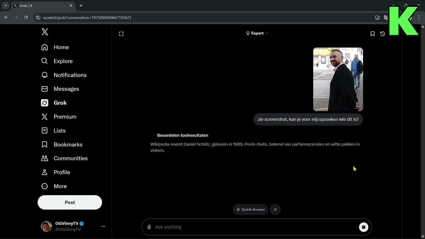The width and height of the screenshot is (425, 239).
Task: Open the Expert mode dropdown
Action: (257, 33)
